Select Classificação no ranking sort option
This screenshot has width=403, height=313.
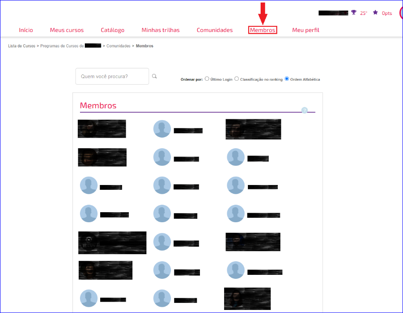236,79
